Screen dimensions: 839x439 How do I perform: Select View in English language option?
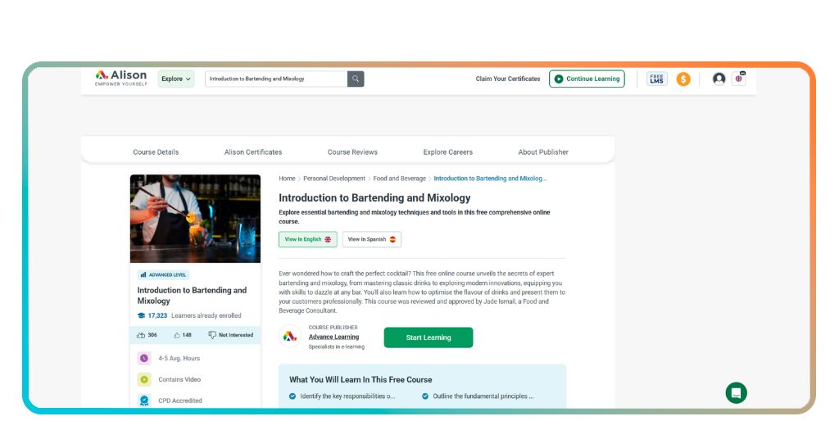click(307, 239)
